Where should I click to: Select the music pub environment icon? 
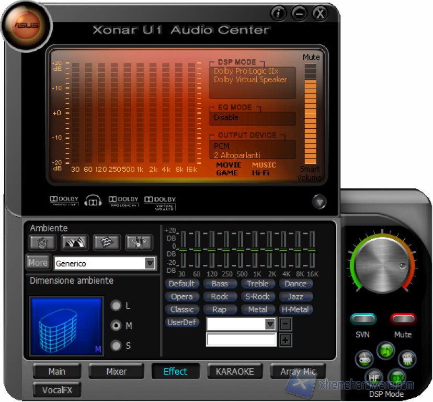tap(139, 242)
